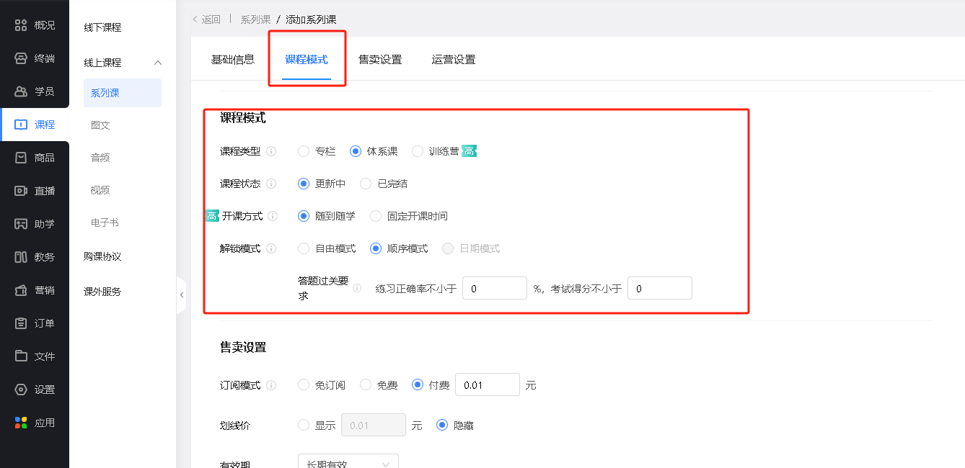965x468 pixels.
Task: Select 自由模式 unlock mode
Action: pyautogui.click(x=304, y=248)
